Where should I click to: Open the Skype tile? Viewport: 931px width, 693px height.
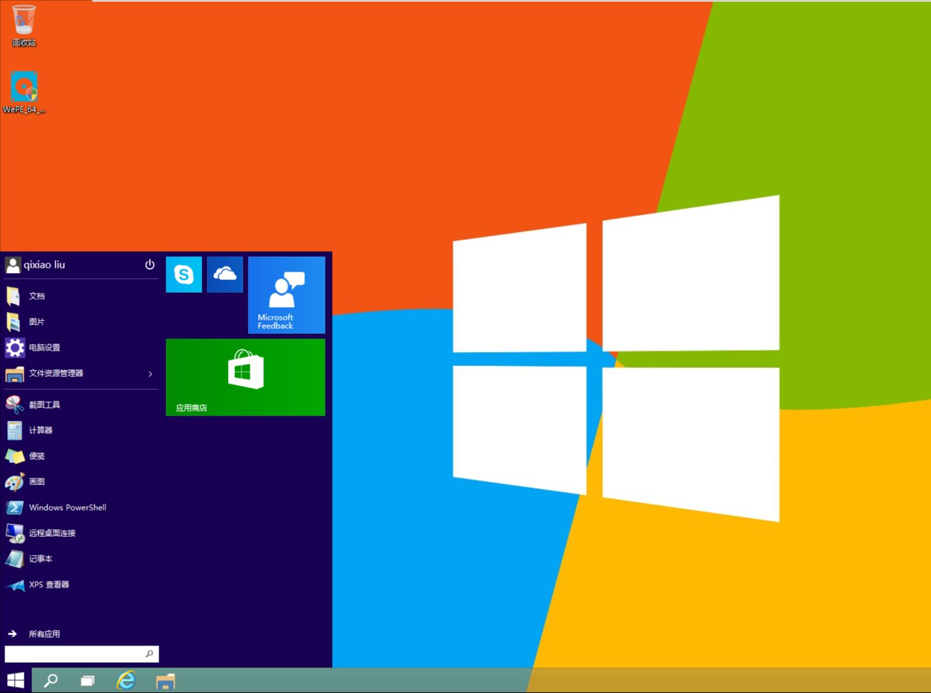pyautogui.click(x=184, y=274)
